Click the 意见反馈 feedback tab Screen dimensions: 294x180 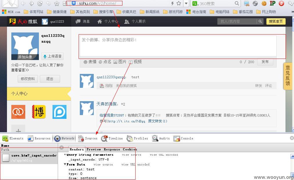coord(287,76)
